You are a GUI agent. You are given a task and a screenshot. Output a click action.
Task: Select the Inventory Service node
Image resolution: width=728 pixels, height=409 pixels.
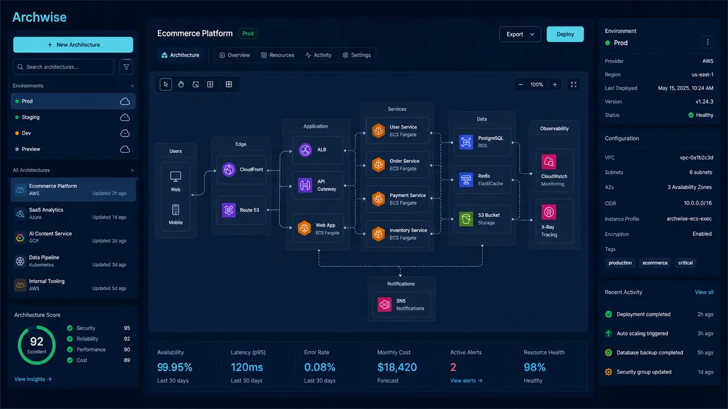click(399, 234)
